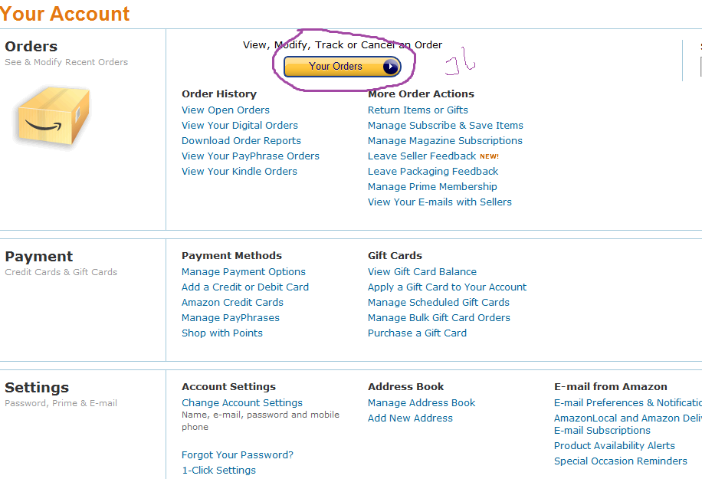Click Leave Seller Feedback link
702x479 pixels.
click(422, 156)
